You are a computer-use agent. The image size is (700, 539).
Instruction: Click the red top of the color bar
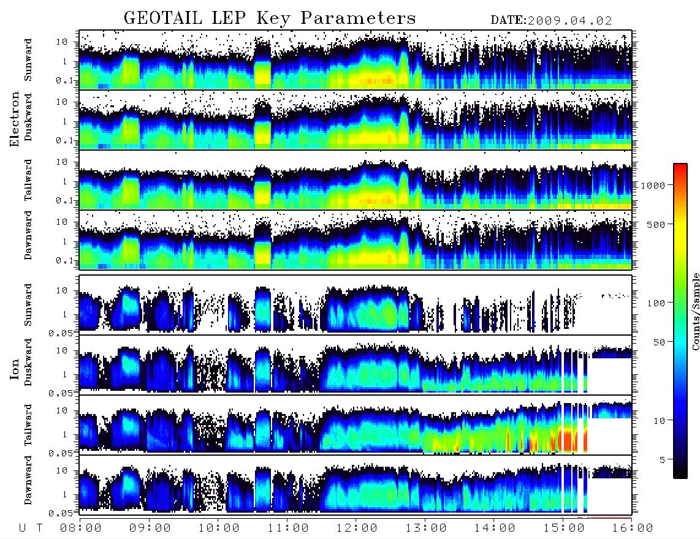[x=680, y=170]
